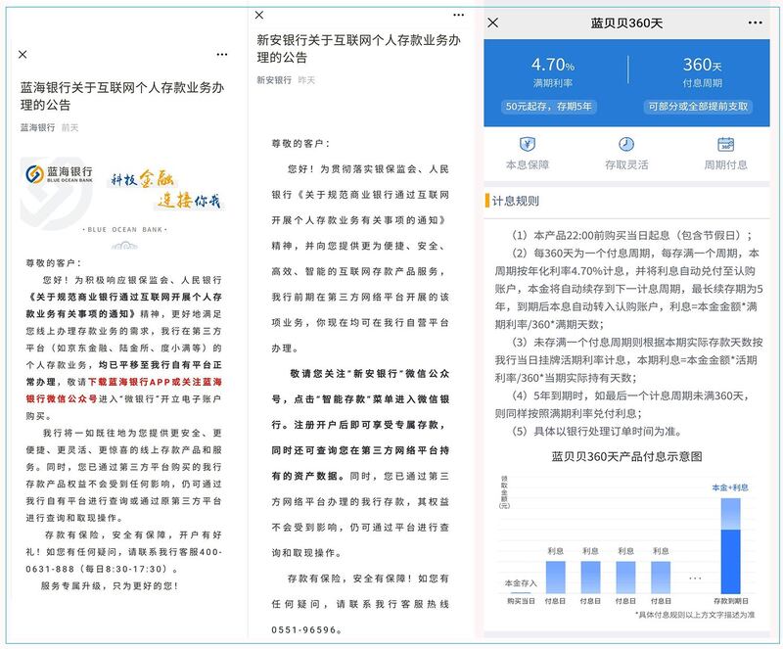Image resolution: width=783 pixels, height=649 pixels.
Task: Click the 本金+利息 label above the chart
Action: [x=730, y=487]
